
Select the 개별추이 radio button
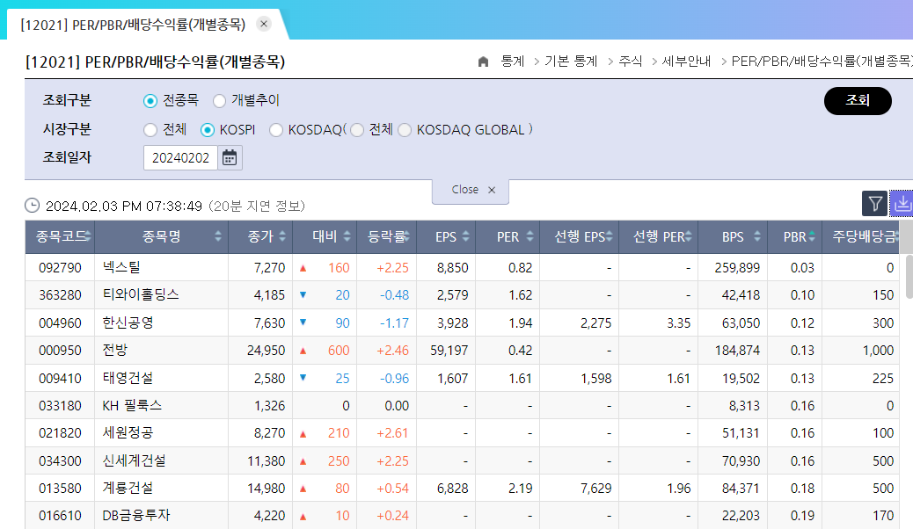pos(219,101)
